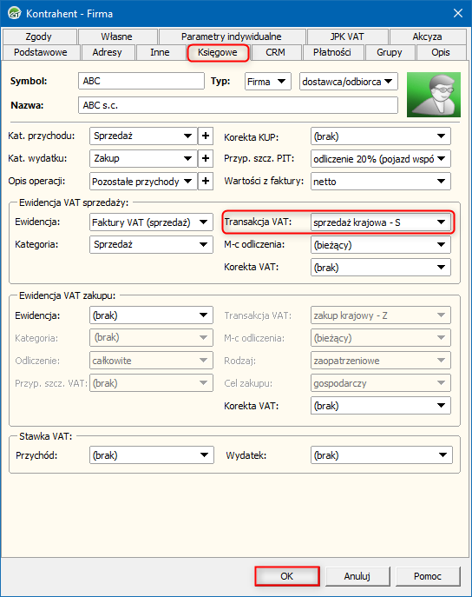
Task: Go to the Podstawowe tab
Action: point(41,52)
